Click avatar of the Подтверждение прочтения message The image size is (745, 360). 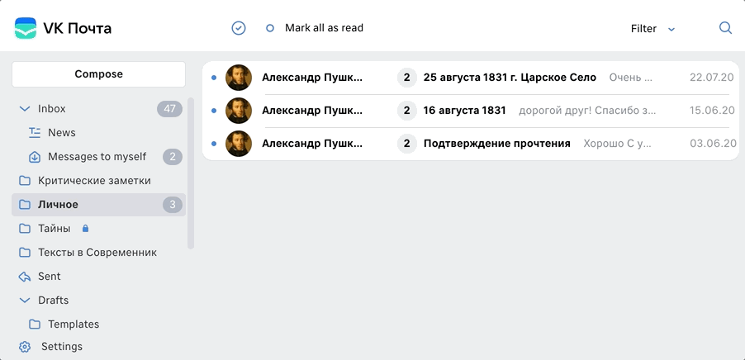(239, 144)
